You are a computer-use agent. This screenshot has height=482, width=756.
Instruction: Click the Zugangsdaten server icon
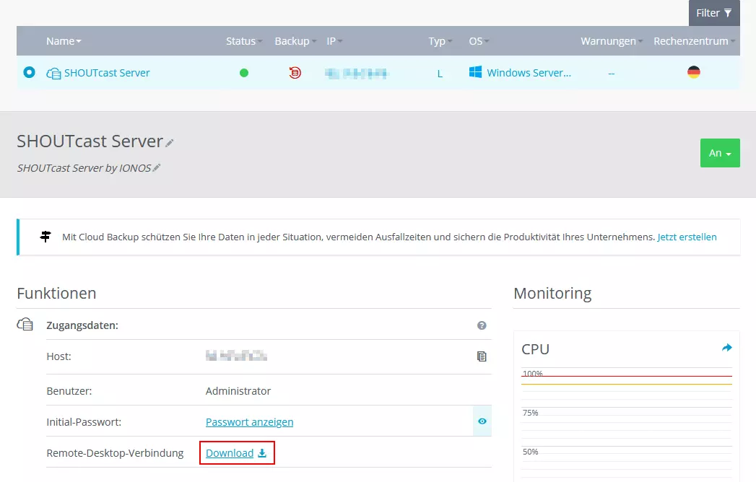click(x=25, y=325)
